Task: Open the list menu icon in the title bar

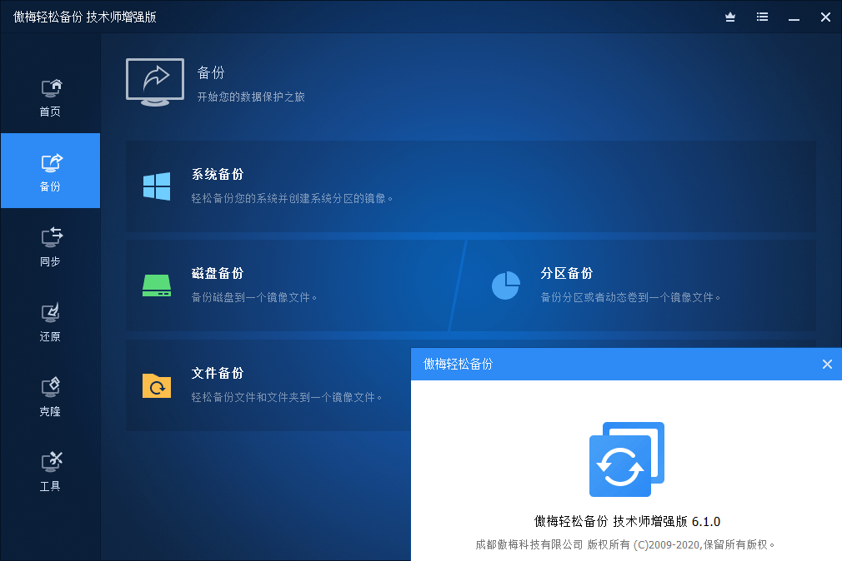Action: click(761, 17)
